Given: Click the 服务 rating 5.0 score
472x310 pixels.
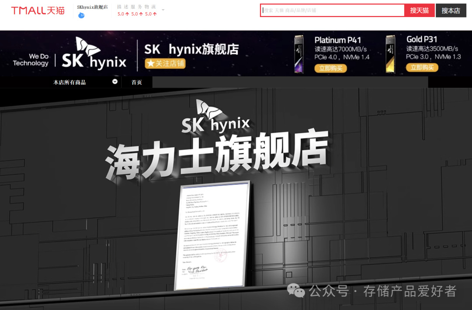Looking at the screenshot, I should click(x=137, y=14).
